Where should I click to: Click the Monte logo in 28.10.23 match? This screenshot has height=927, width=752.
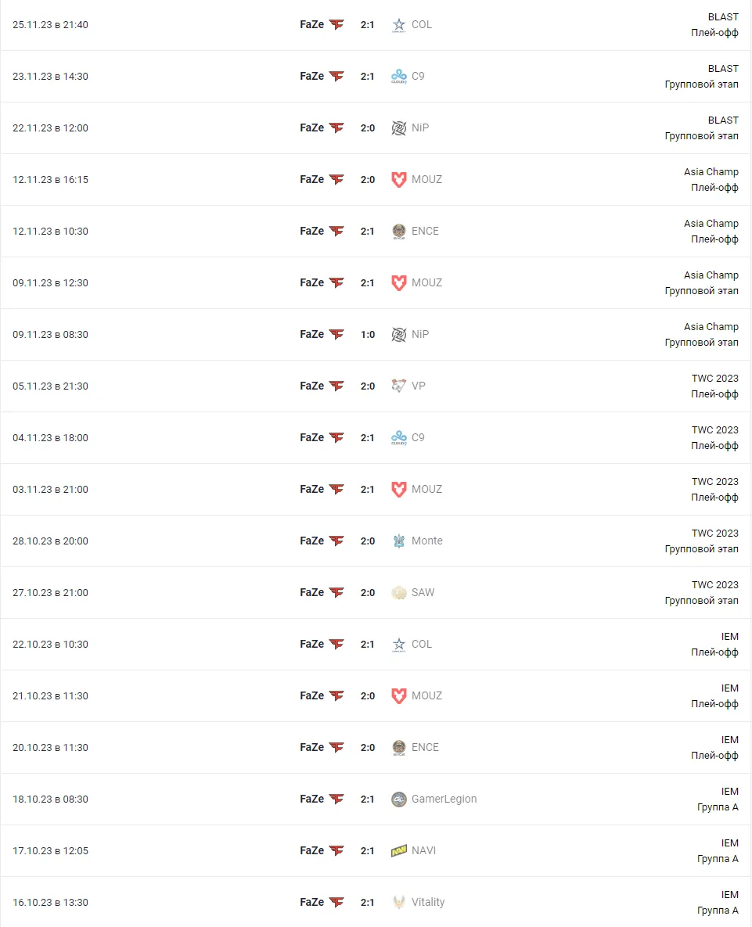[x=399, y=541]
